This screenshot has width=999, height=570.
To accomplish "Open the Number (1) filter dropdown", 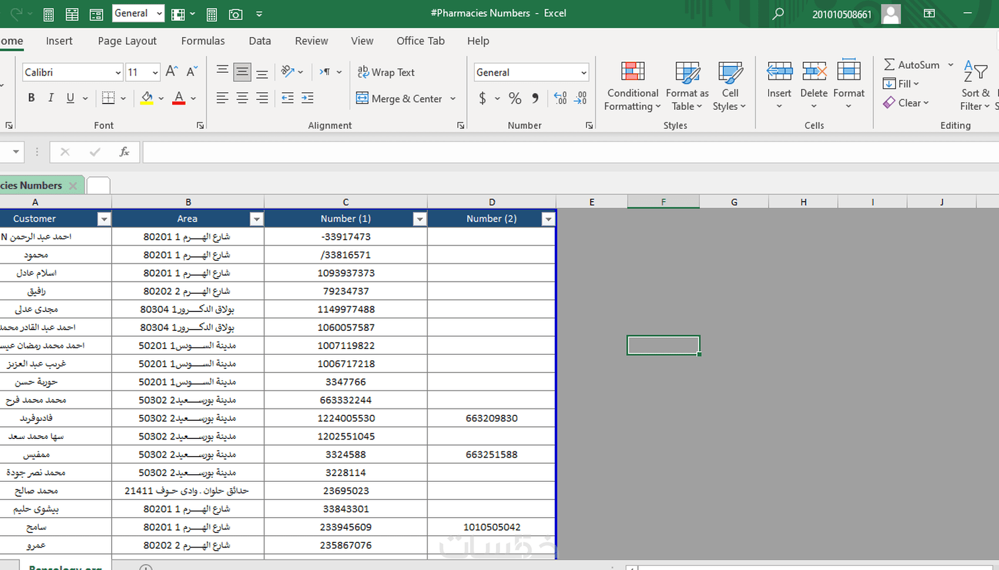I will pyautogui.click(x=420, y=219).
